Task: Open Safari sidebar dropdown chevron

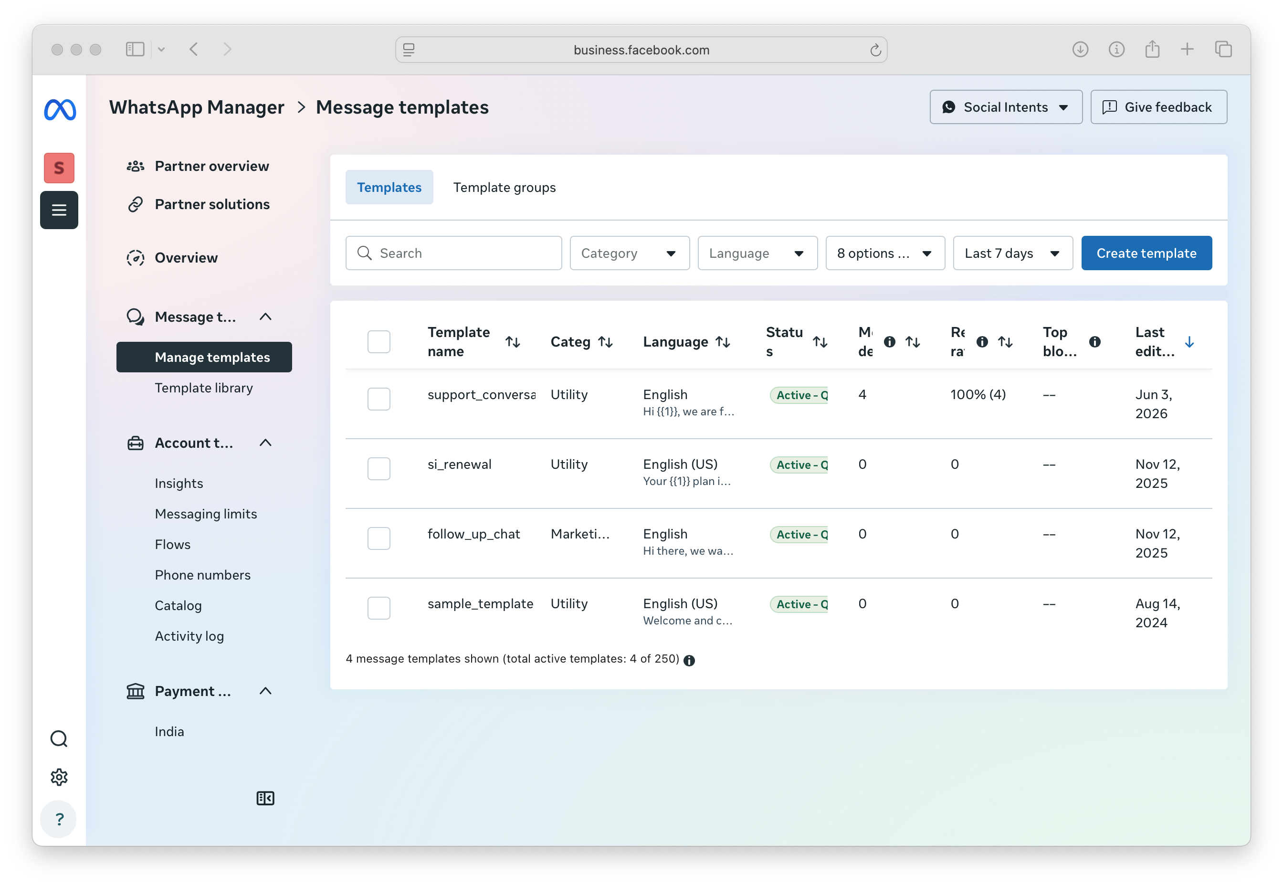Action: click(x=161, y=49)
